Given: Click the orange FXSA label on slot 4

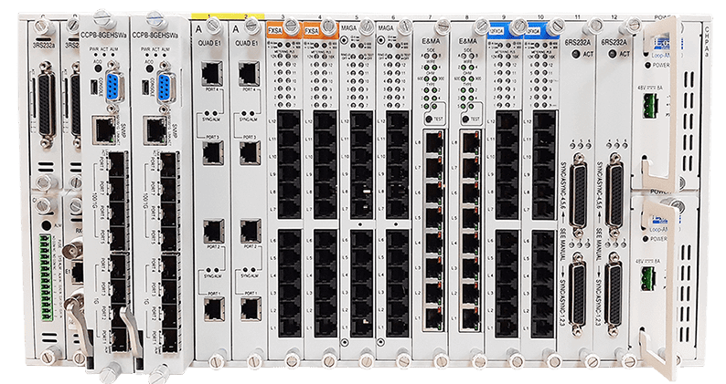Looking at the screenshot, I should (x=312, y=30).
